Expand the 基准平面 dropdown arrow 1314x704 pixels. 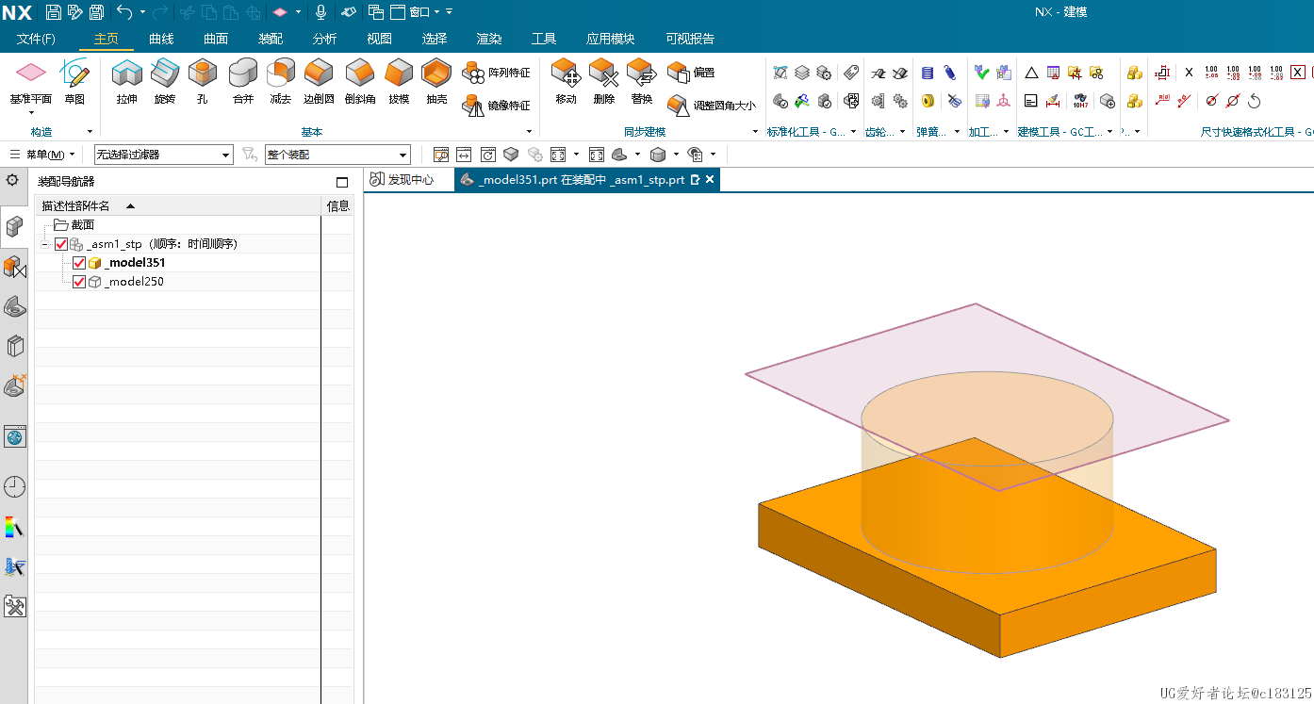pos(31,112)
